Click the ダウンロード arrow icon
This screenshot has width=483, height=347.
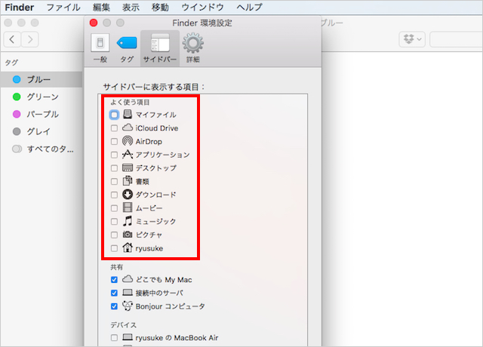coord(128,195)
